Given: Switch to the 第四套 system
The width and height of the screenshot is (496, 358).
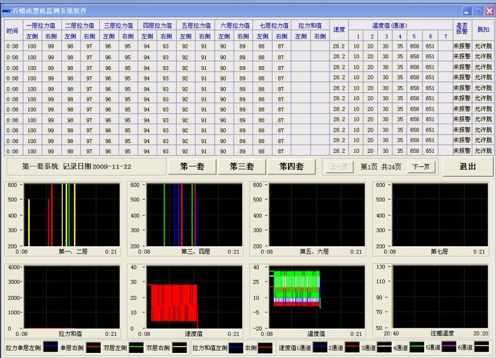Looking at the screenshot, I should click(291, 166).
